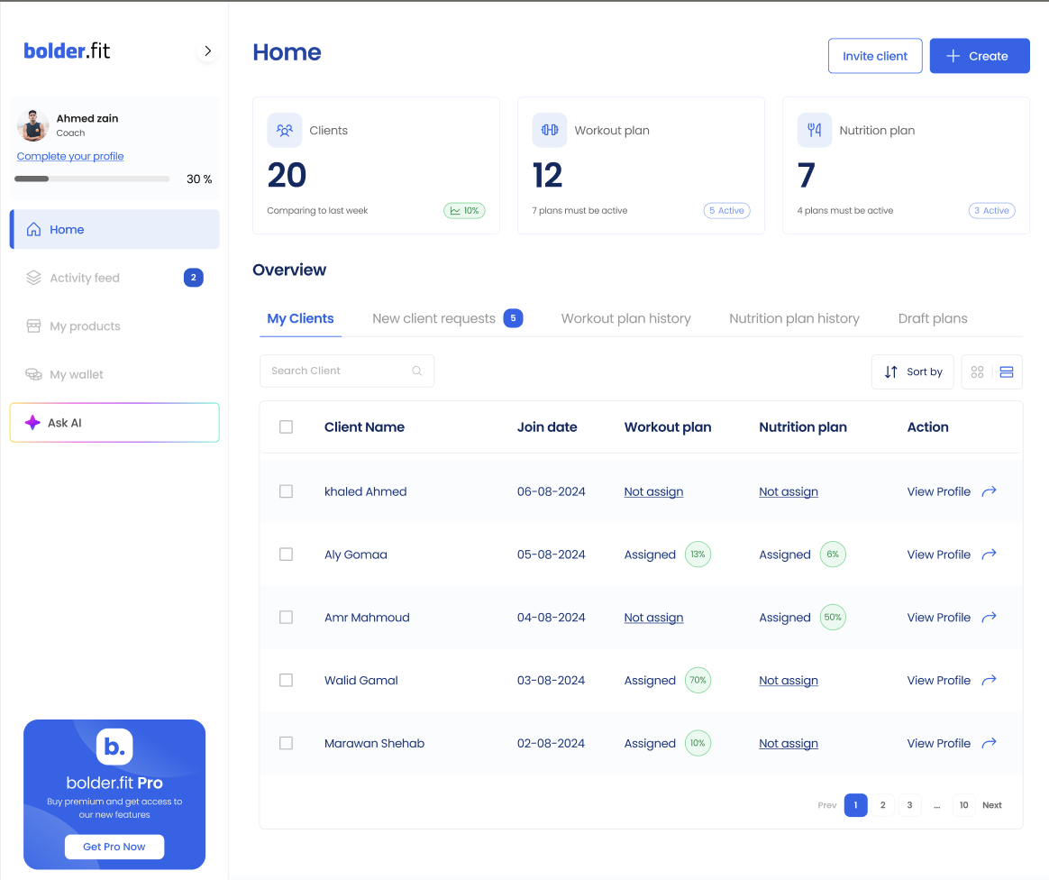The height and width of the screenshot is (880, 1049).
Task: Open the Sort by dropdown
Action: click(912, 371)
